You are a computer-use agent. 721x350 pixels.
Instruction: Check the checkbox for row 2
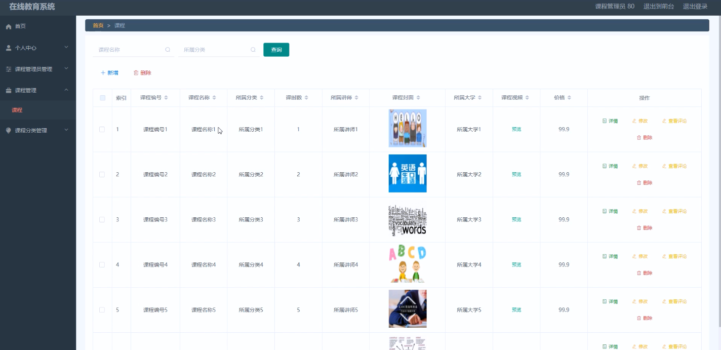(102, 174)
